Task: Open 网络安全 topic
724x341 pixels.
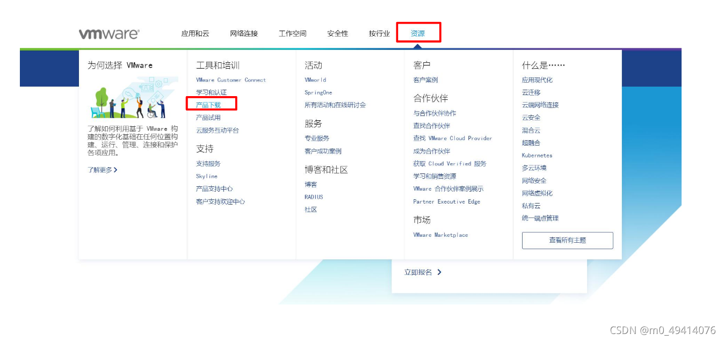Action: tap(534, 180)
